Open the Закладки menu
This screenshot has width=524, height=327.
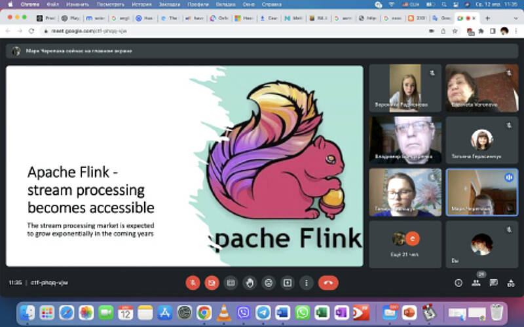pyautogui.click(x=170, y=5)
